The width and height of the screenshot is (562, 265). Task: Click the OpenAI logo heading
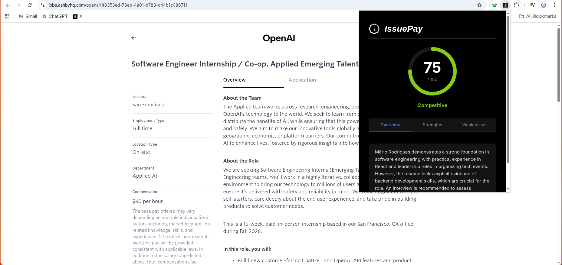(x=279, y=38)
